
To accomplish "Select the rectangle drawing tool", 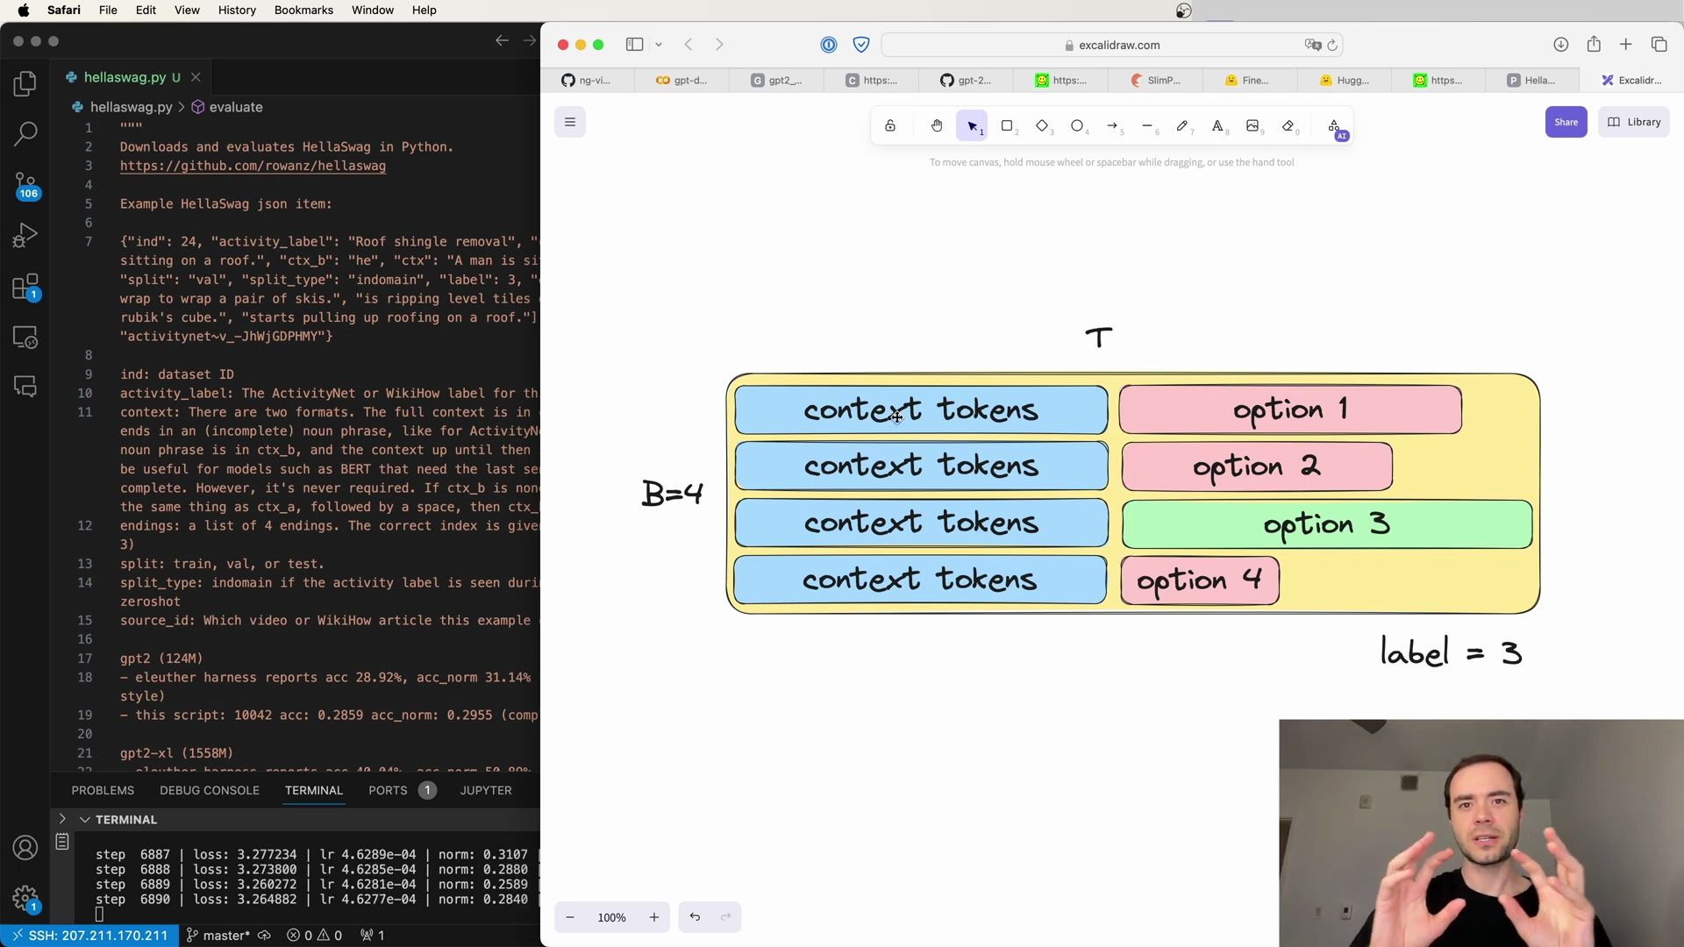I will 1006,126.
